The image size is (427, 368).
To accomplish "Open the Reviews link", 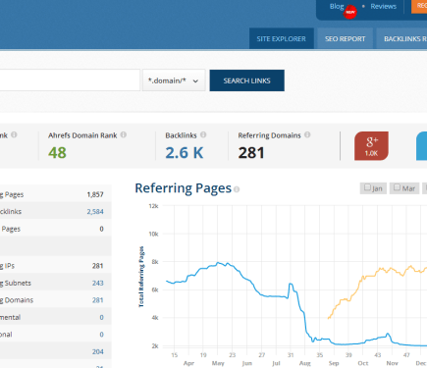I will (383, 6).
